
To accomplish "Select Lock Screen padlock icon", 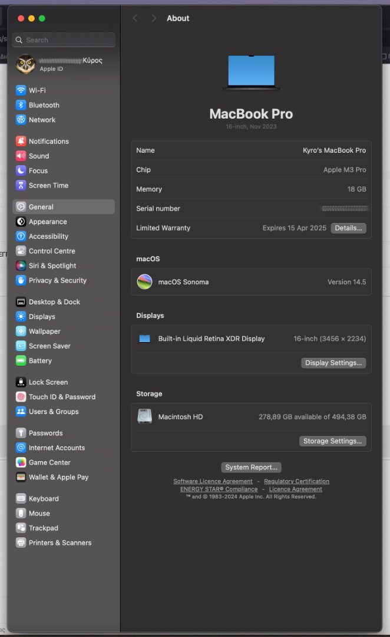I will pyautogui.click(x=21, y=382).
